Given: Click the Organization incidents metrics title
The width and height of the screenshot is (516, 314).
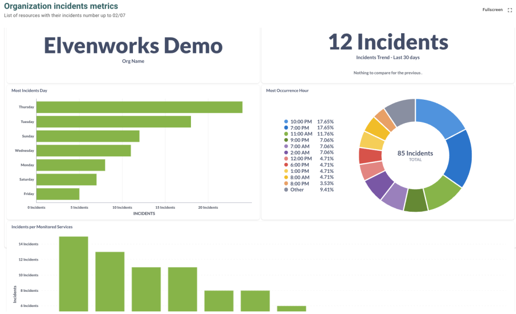Looking at the screenshot, I should 61,6.
